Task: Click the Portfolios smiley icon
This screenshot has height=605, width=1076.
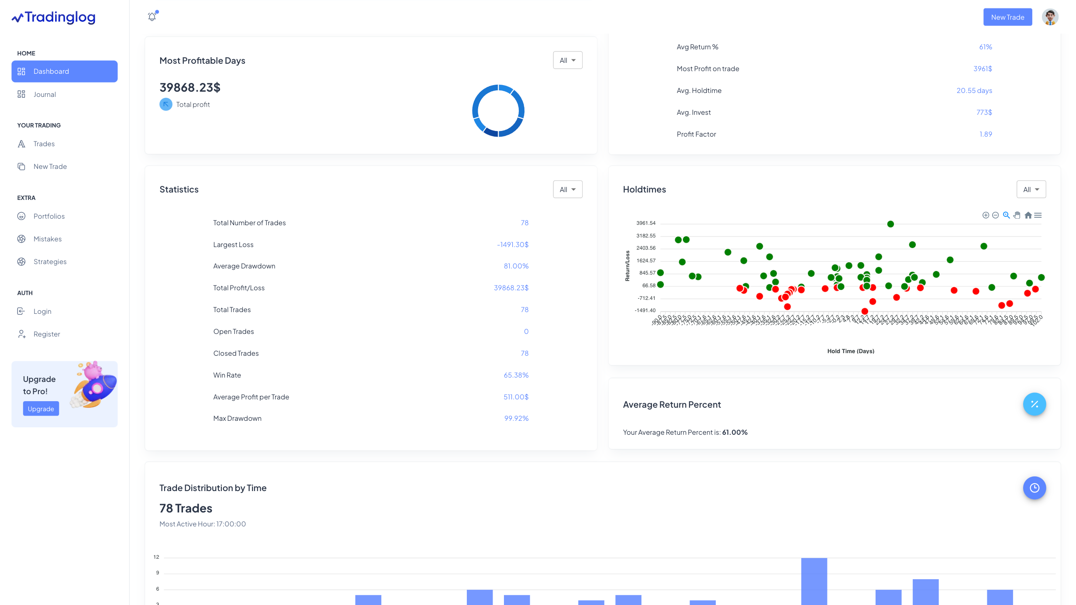Action: click(x=21, y=216)
